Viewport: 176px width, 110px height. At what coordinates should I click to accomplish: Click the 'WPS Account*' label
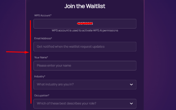pyautogui.click(x=43, y=15)
